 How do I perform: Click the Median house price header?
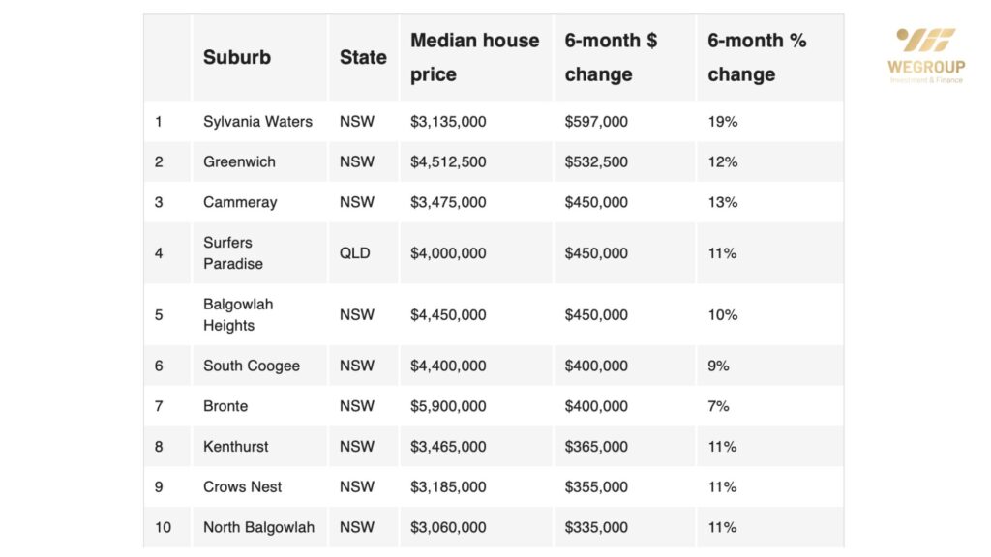click(474, 57)
